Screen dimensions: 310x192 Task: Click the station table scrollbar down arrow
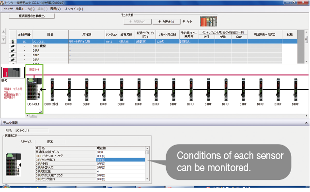tap(306, 61)
